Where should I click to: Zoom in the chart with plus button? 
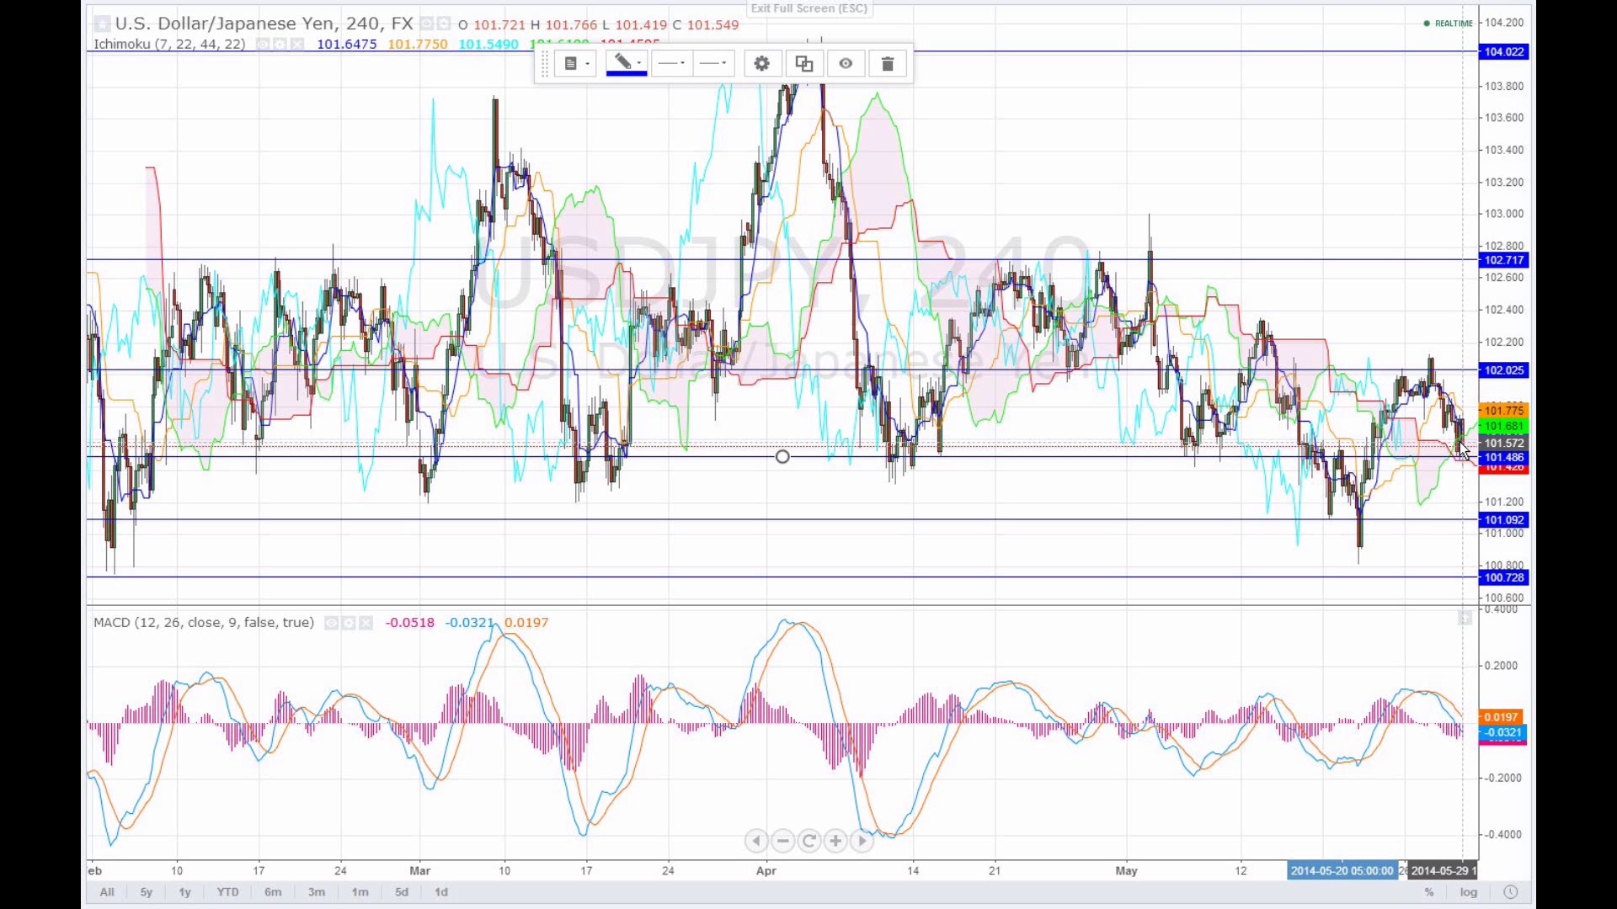[x=835, y=841]
